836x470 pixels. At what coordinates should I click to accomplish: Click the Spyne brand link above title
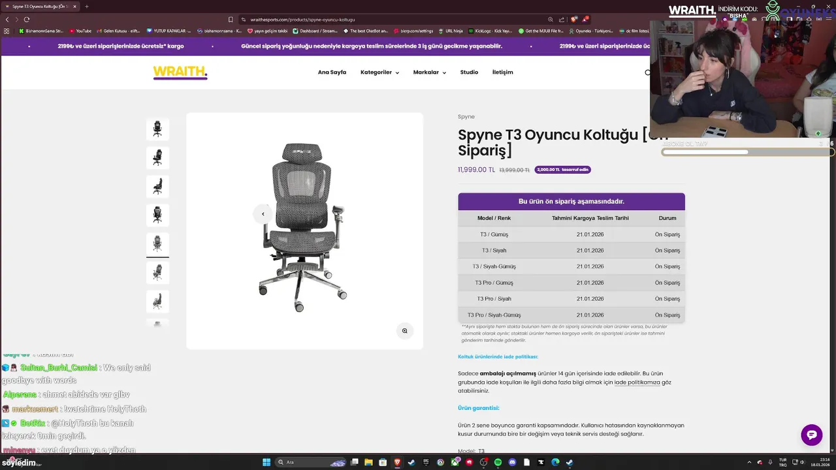[x=466, y=117]
